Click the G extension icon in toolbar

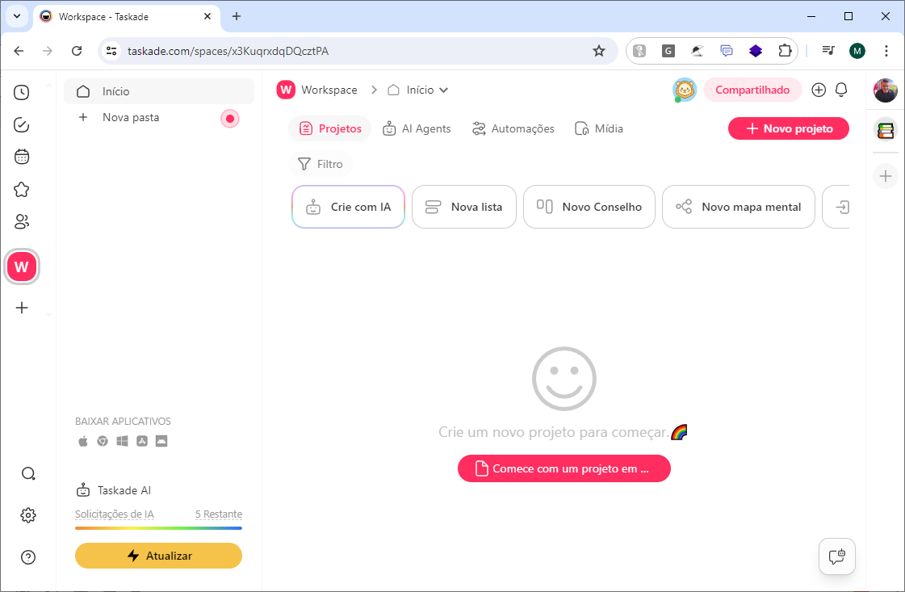click(668, 51)
